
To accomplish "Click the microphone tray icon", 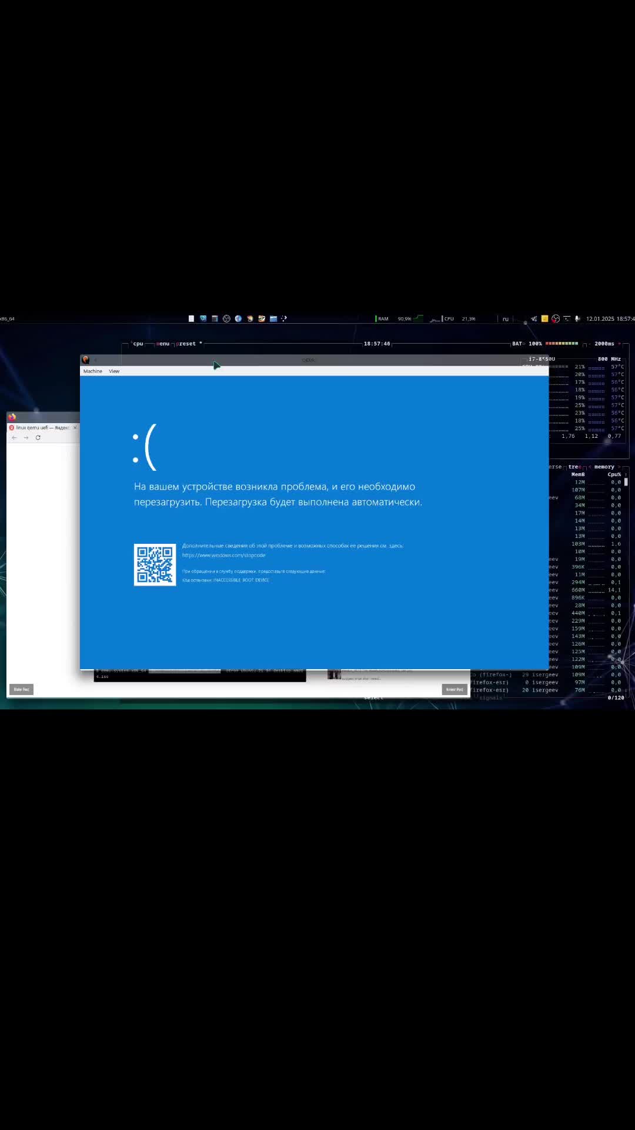I will [577, 318].
